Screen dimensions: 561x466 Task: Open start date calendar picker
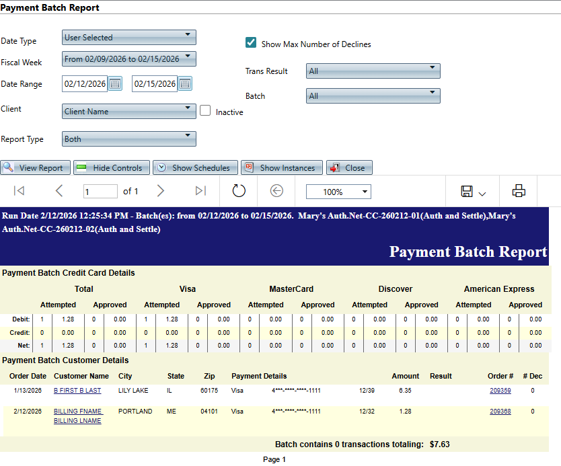tap(115, 84)
